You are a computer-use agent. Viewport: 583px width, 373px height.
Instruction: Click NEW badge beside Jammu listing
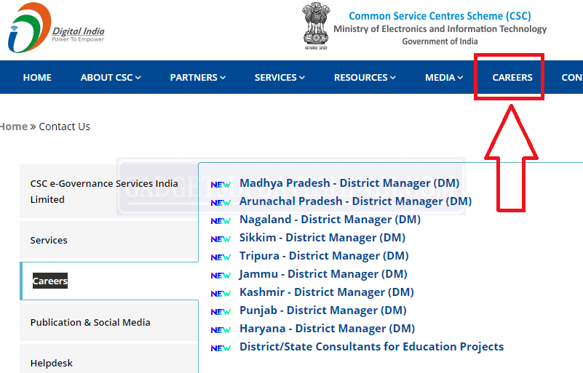pyautogui.click(x=221, y=276)
